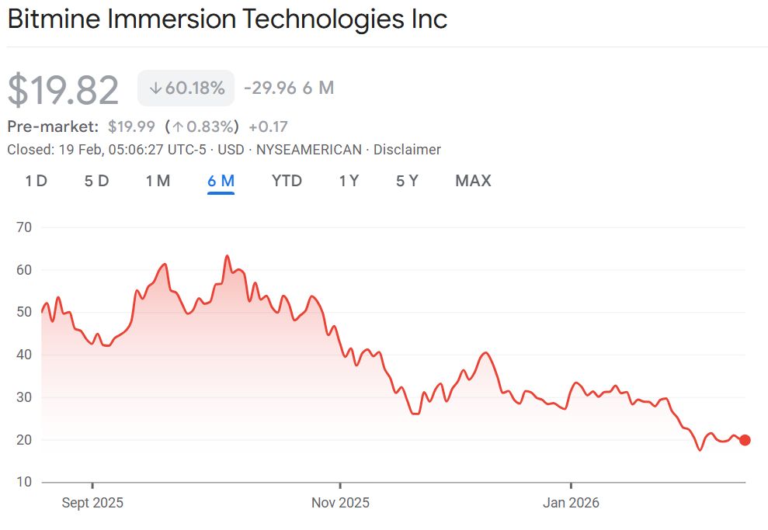Click the Nov 2025 axis label
Image resolution: width=768 pixels, height=530 pixels.
click(x=340, y=503)
